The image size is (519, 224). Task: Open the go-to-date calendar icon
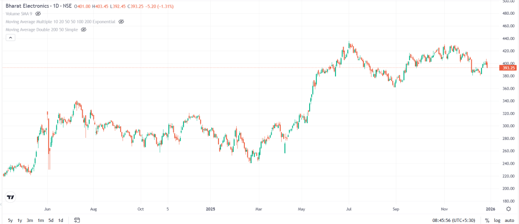(77, 220)
